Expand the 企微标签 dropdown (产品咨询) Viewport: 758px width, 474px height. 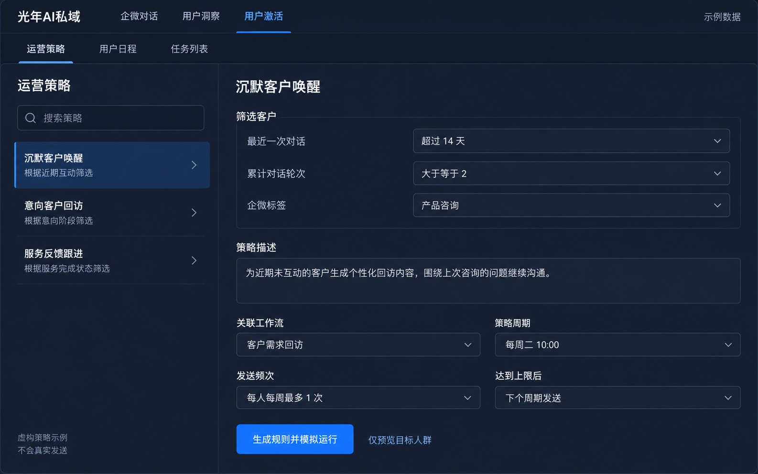pyautogui.click(x=571, y=205)
